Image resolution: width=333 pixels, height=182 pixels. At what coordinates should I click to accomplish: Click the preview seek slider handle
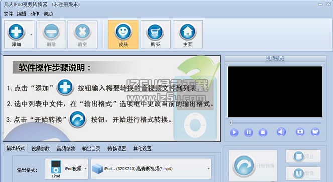point(231,122)
